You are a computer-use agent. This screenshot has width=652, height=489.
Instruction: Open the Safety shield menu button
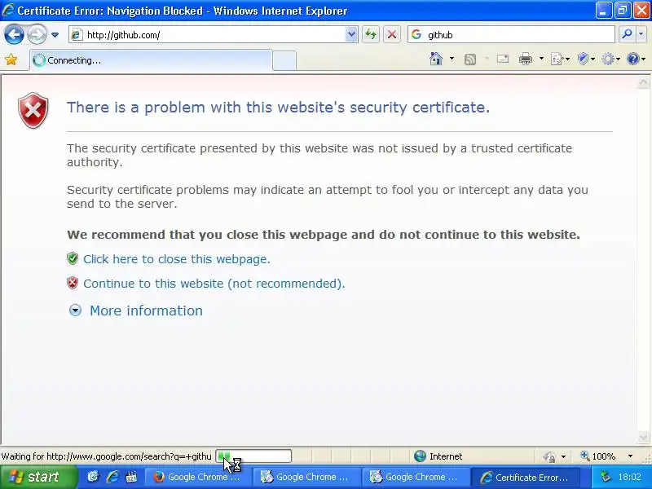(x=586, y=59)
